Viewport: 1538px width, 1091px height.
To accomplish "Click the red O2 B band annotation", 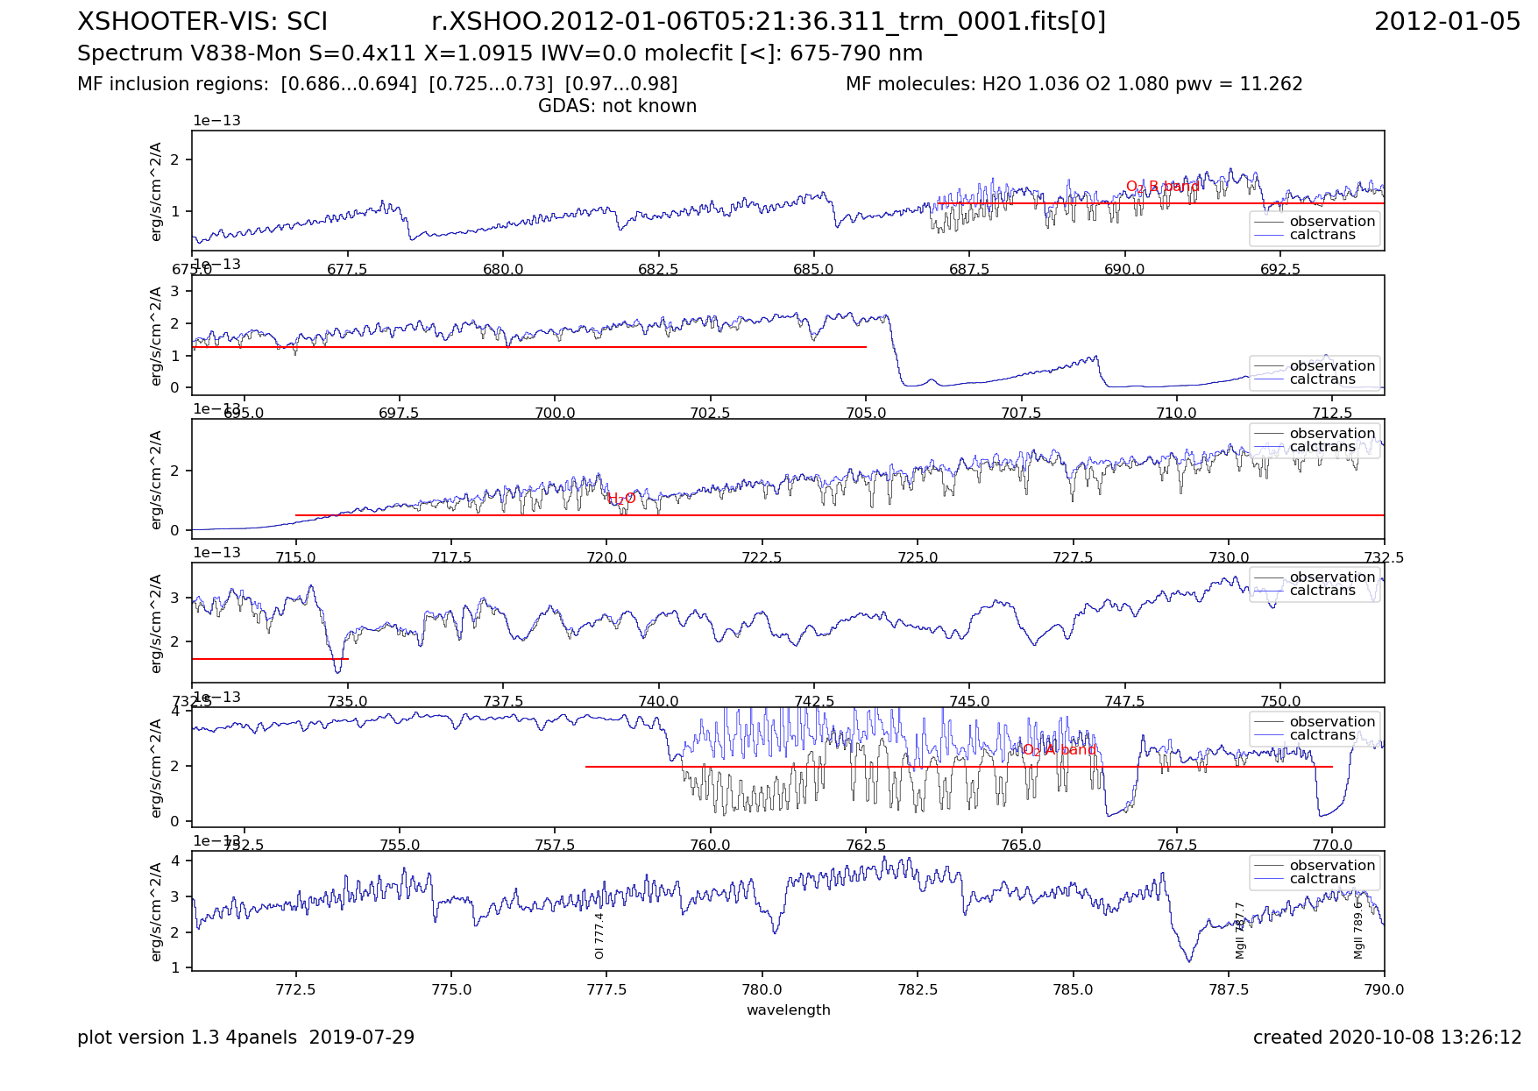I will click(x=1162, y=187).
